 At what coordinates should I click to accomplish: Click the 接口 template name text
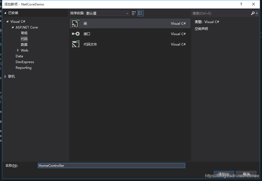pos(87,34)
